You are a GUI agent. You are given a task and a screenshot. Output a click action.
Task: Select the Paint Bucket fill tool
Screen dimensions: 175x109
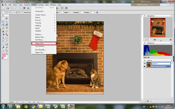pos(7,35)
